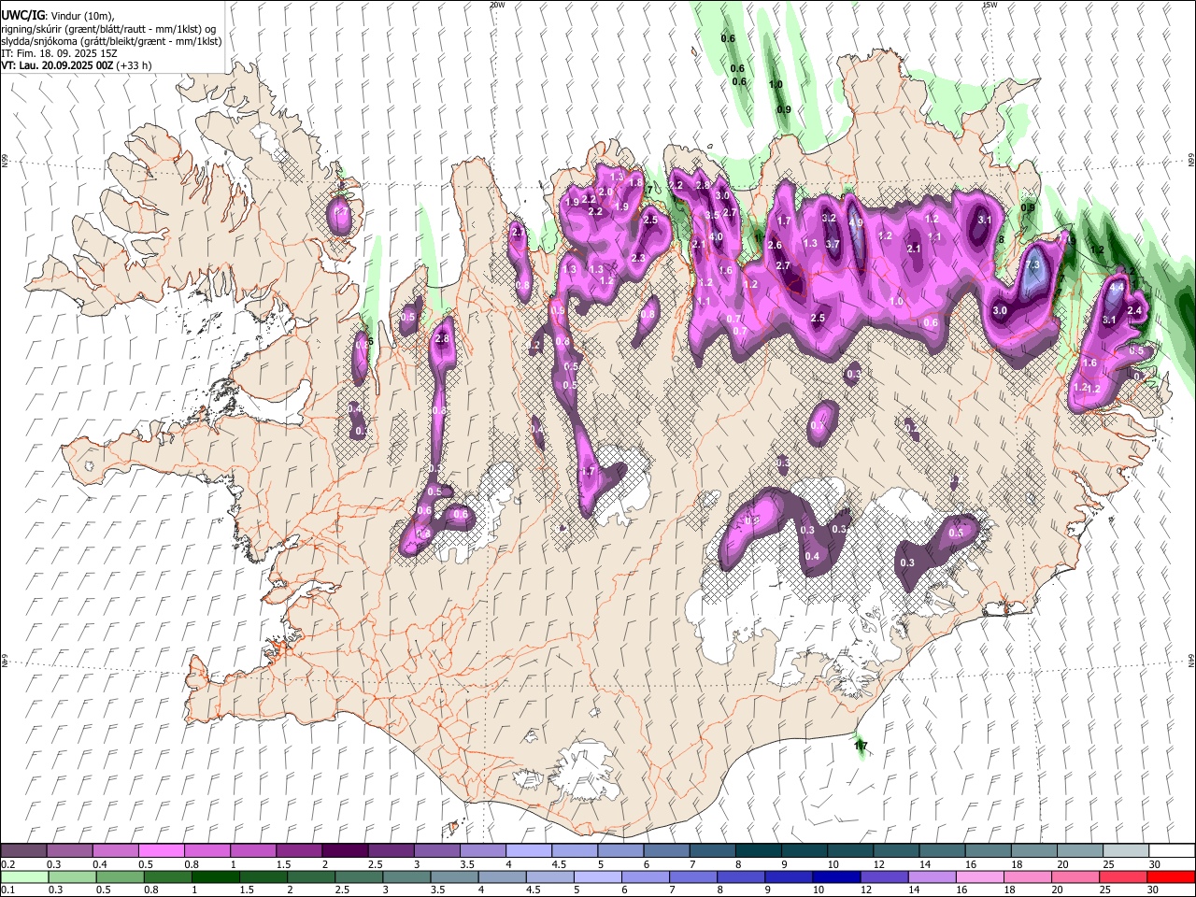This screenshot has width=1196, height=897.
Task: Click the 'slydda/snjókoma' legend description line
Action: point(111,41)
